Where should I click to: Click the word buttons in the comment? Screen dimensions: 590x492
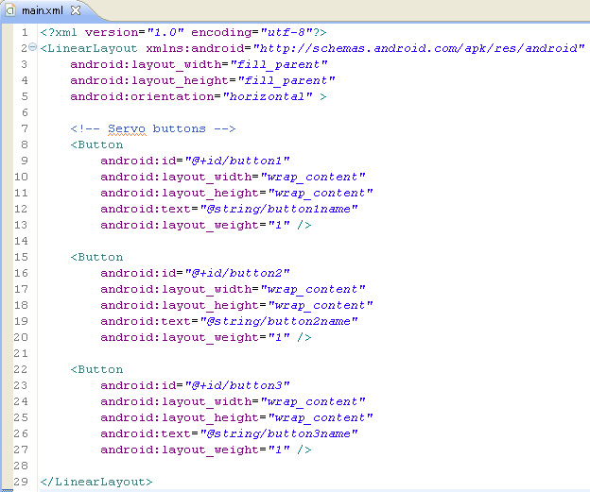179,128
